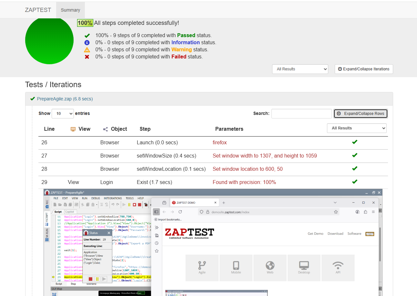Click the 'firefox' parameter of the Launch row
The image size is (417, 296).
[x=220, y=142]
